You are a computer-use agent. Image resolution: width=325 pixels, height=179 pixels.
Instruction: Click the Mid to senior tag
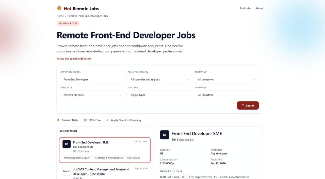tap(134, 158)
